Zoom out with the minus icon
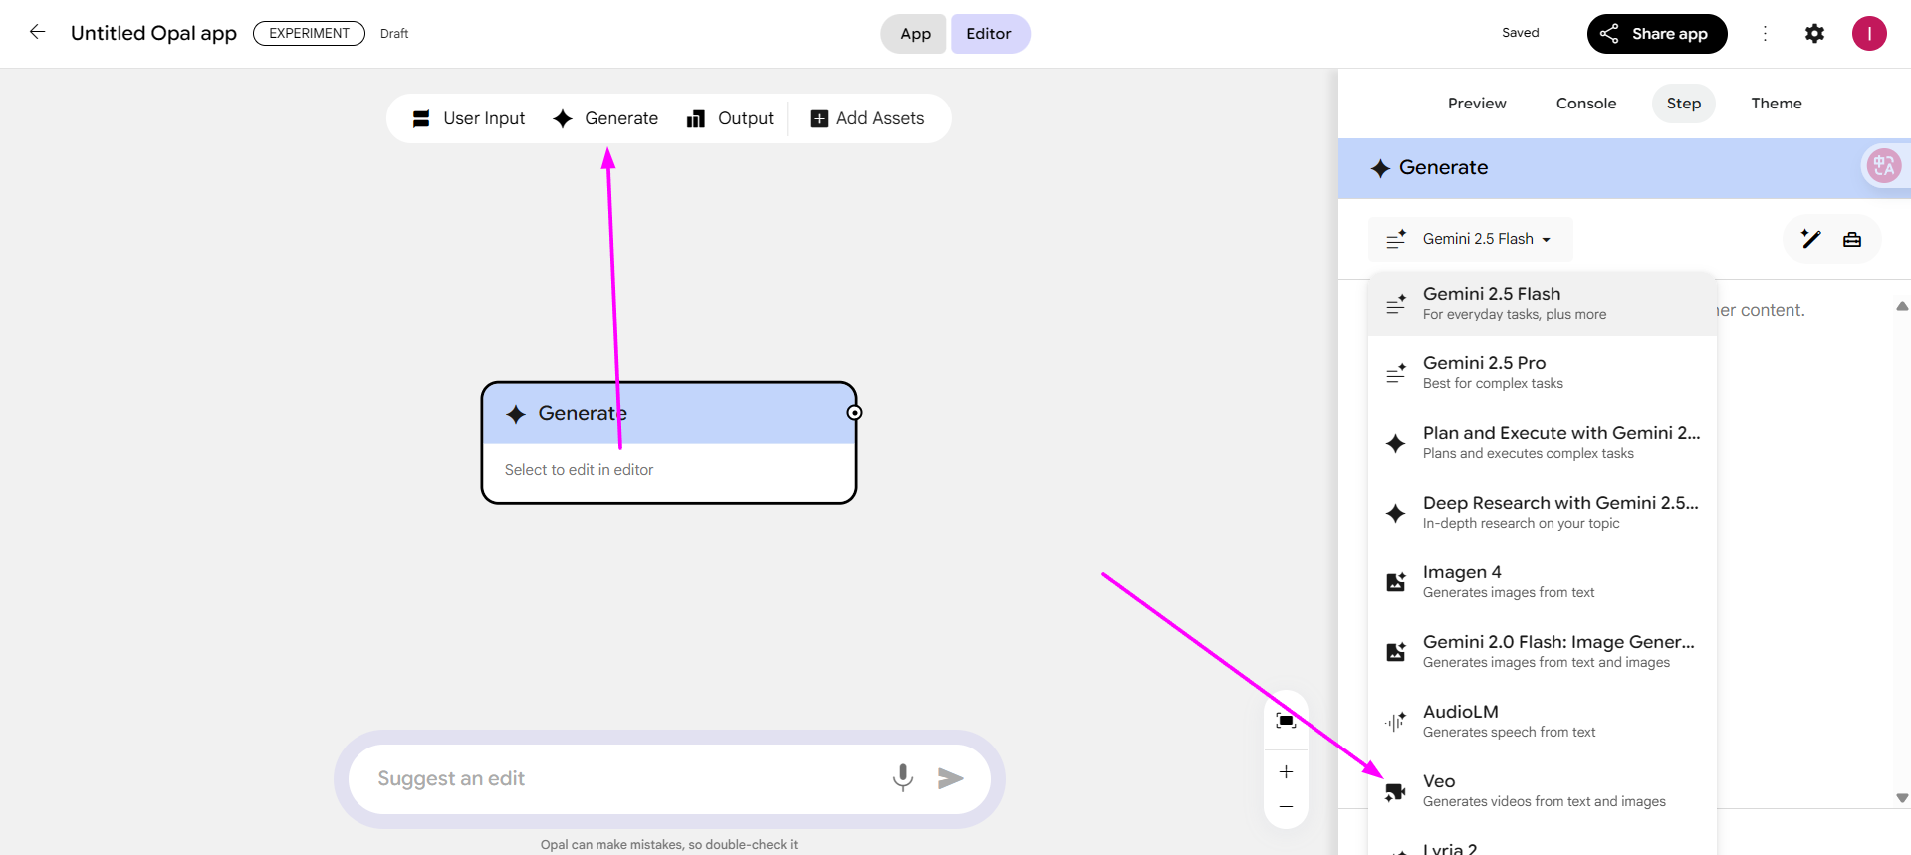This screenshot has width=1911, height=855. (1286, 806)
